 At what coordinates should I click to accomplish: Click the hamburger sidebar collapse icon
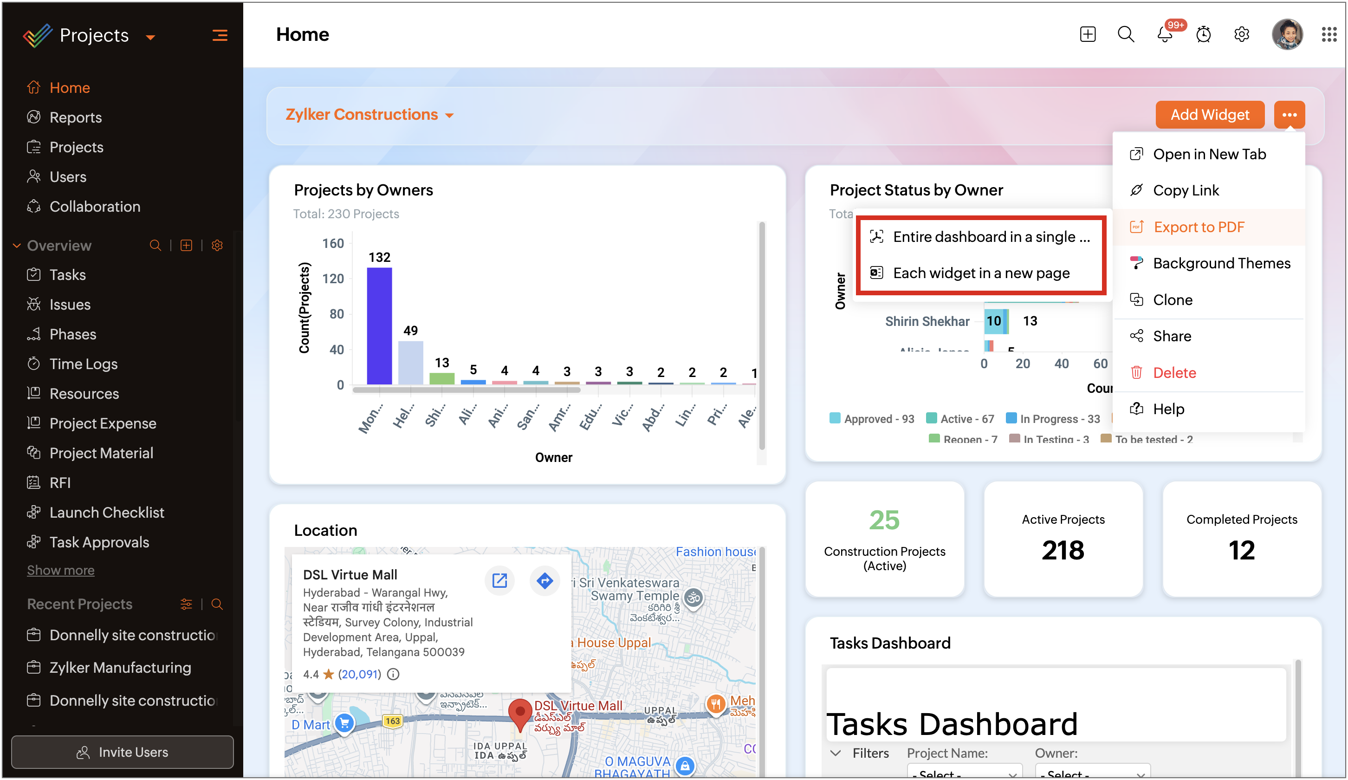point(220,35)
